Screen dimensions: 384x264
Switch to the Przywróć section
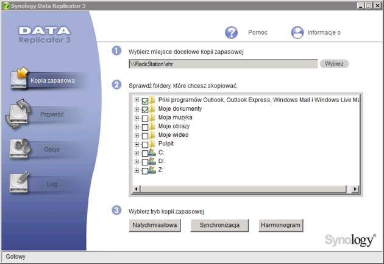click(x=52, y=114)
